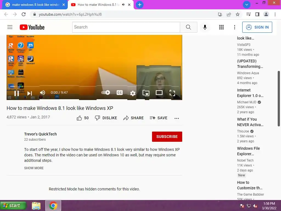Enter full screen mode

pos(172,93)
